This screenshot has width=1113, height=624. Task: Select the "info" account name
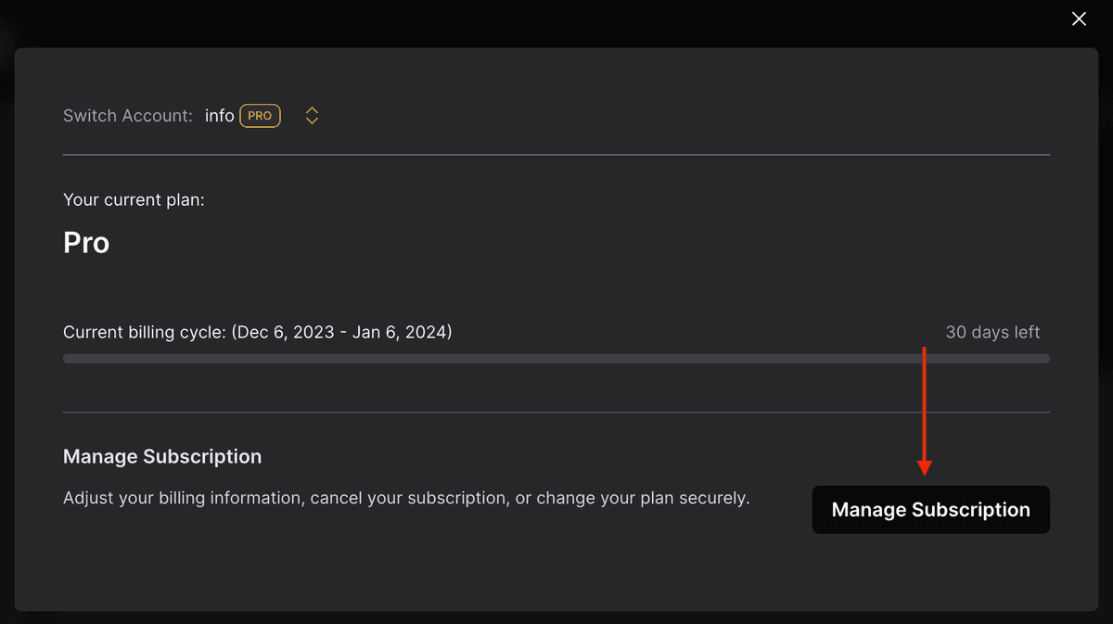[220, 116]
